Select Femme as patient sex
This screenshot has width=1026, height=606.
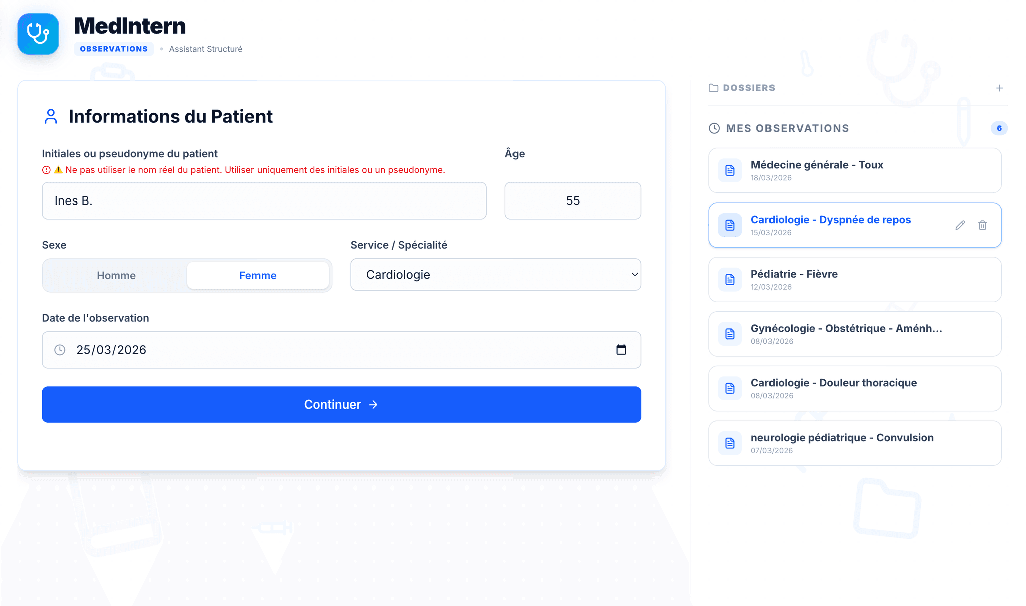tap(258, 275)
